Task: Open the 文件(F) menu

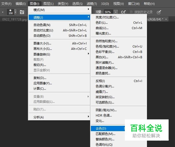Action: [x=6, y=4]
